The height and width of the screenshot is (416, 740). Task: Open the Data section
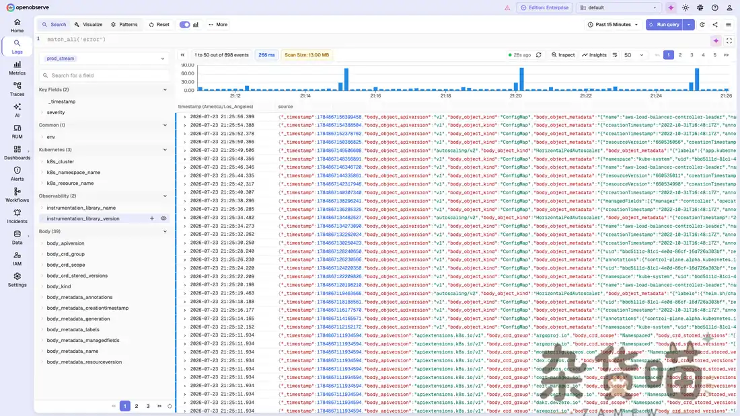tap(17, 238)
